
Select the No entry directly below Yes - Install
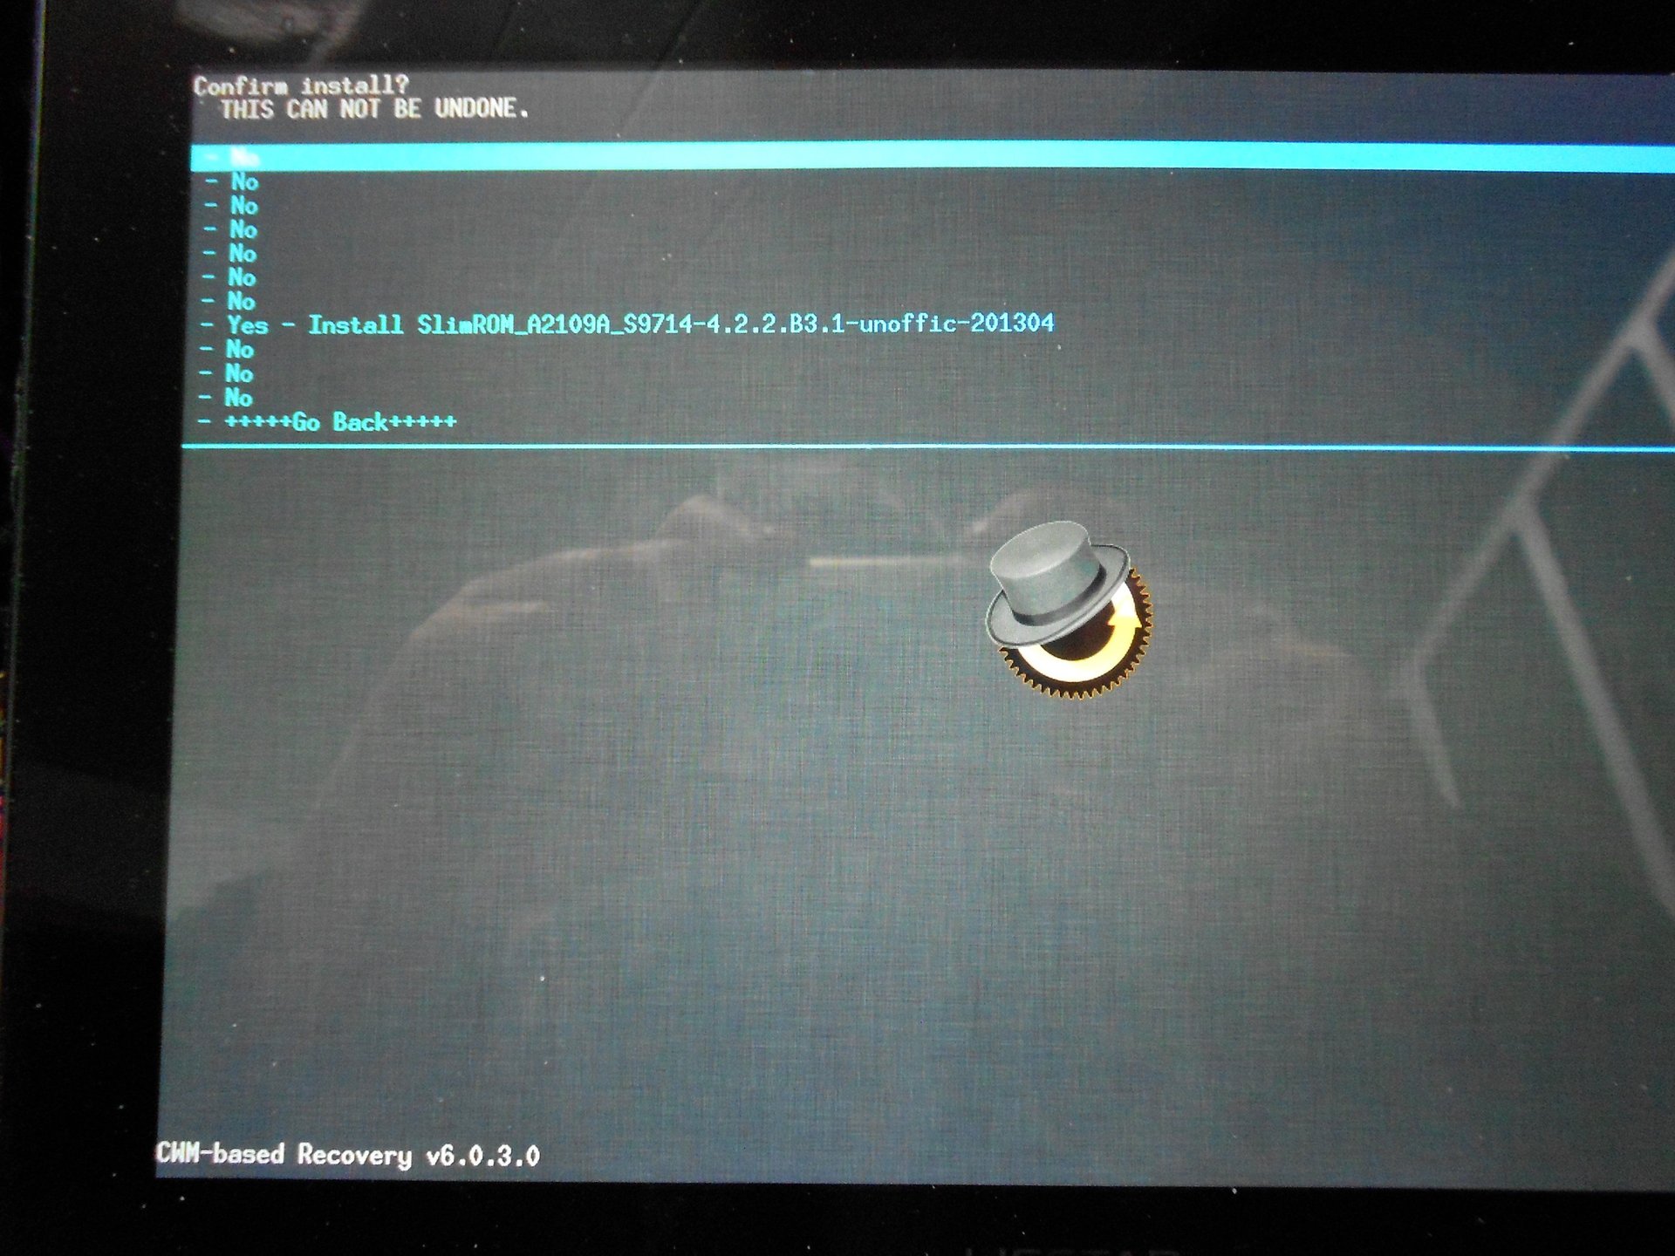pos(227,350)
